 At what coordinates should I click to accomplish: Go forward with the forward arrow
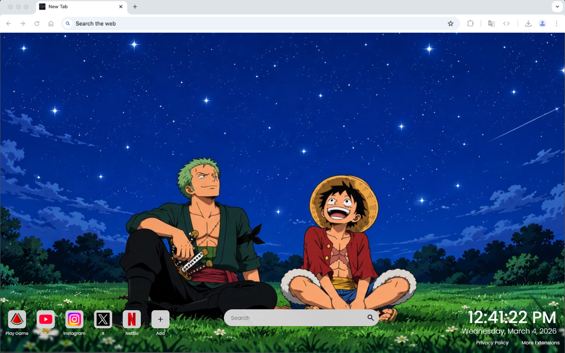point(23,23)
